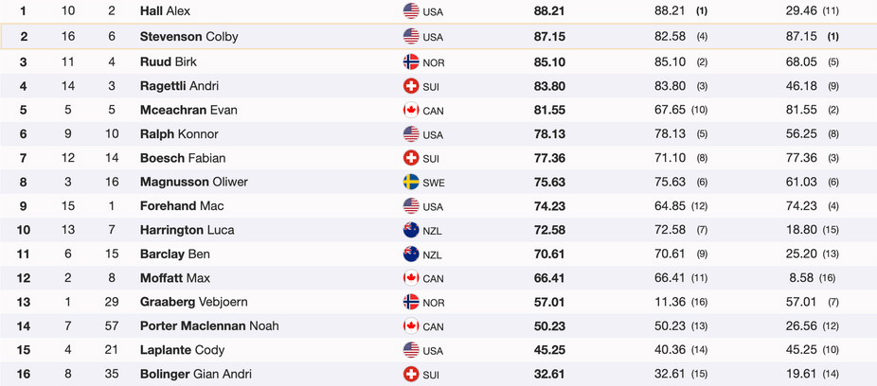
Task: Click Hall Alex's total score 88.21
Action: coord(549,10)
